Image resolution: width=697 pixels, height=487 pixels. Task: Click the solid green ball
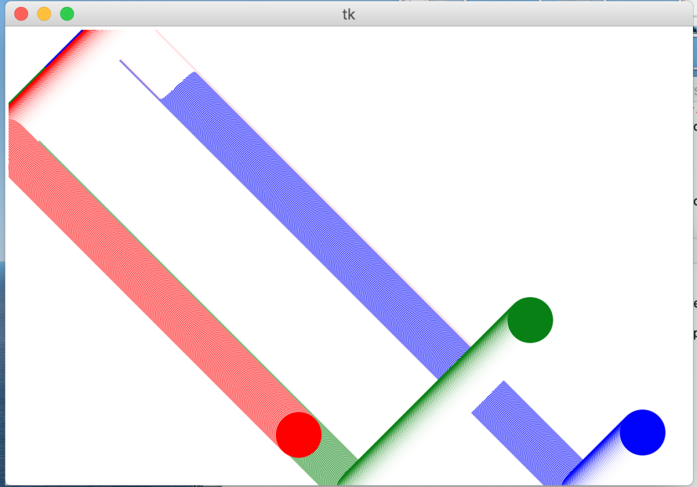[530, 320]
